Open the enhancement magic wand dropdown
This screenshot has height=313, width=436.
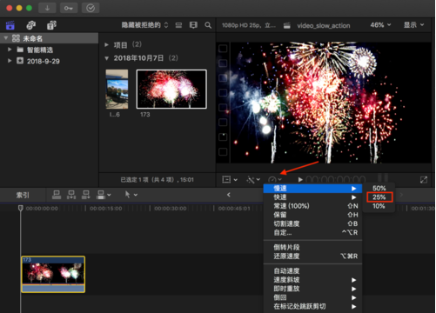(253, 180)
